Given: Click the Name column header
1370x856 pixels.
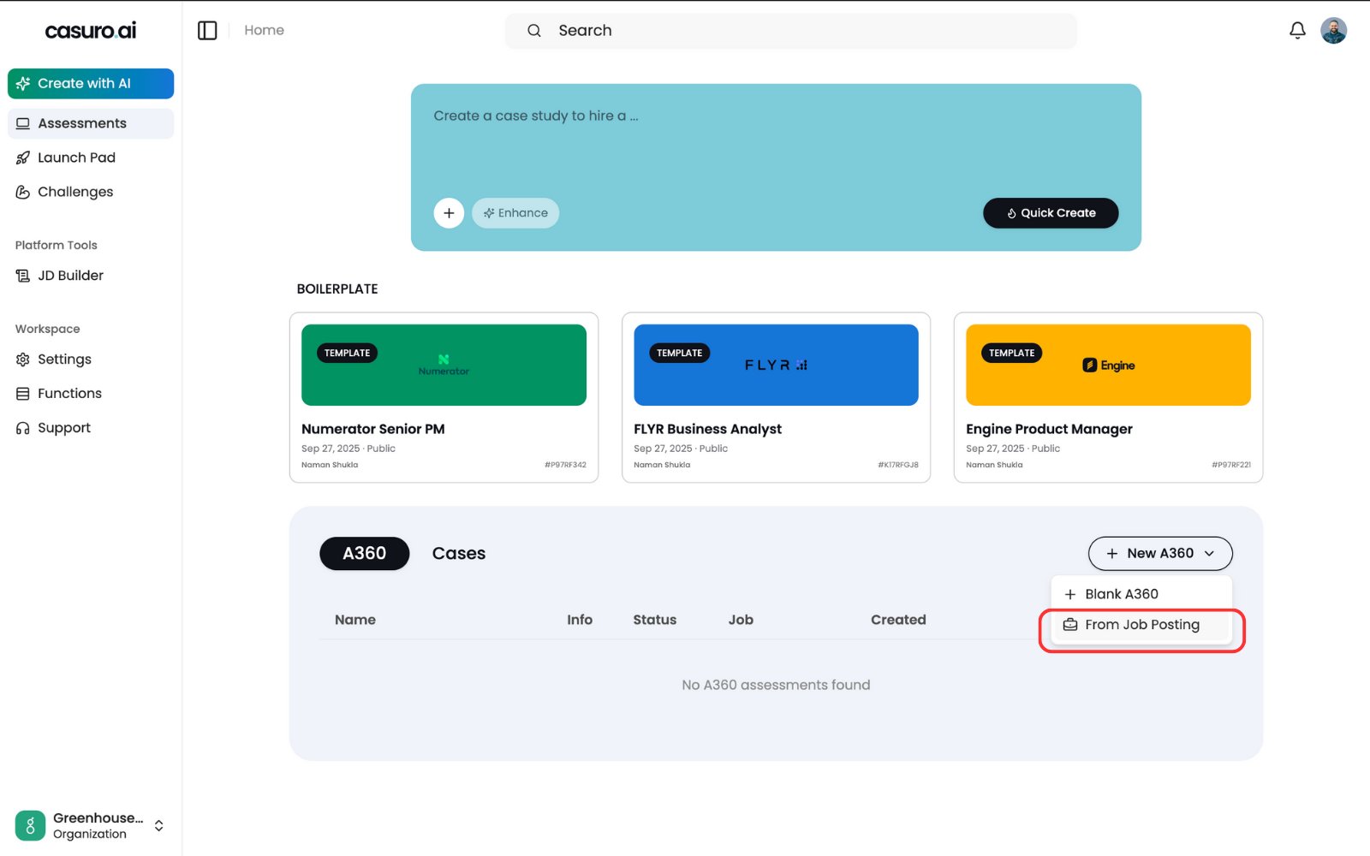Looking at the screenshot, I should (x=355, y=620).
